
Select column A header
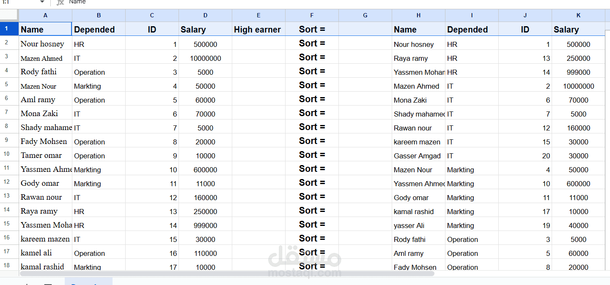click(x=45, y=15)
